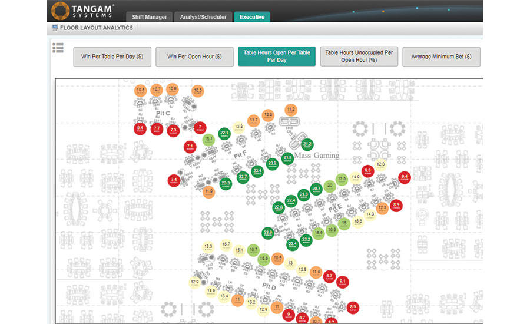
Task: Select the red 7.3 table marker
Action: tap(173, 131)
